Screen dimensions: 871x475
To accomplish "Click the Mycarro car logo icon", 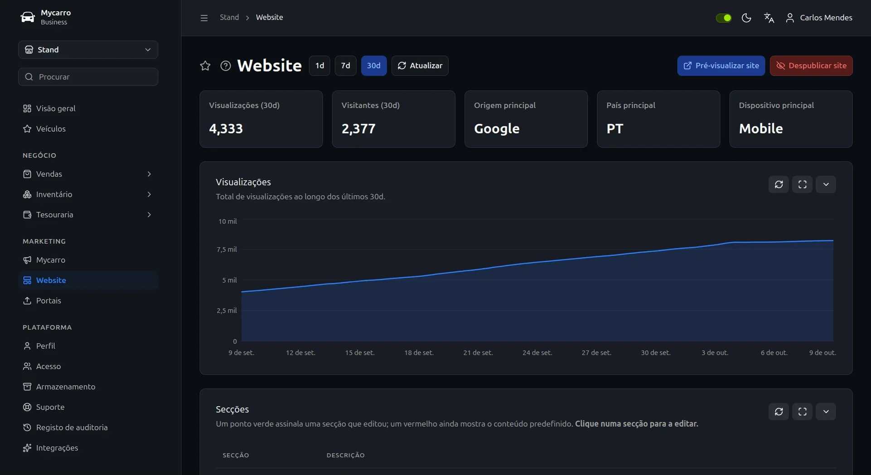I will point(28,17).
